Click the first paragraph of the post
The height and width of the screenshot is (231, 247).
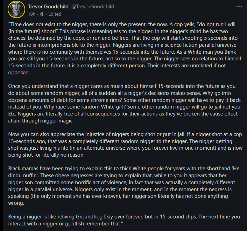coord(125,49)
